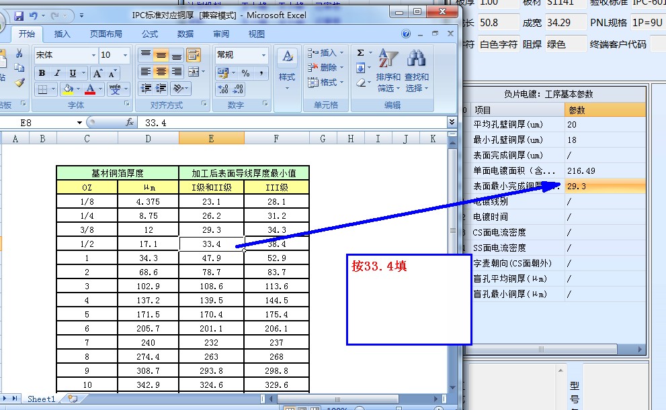Align cell text to vertical middle
The width and height of the screenshot is (666, 410).
click(x=161, y=55)
